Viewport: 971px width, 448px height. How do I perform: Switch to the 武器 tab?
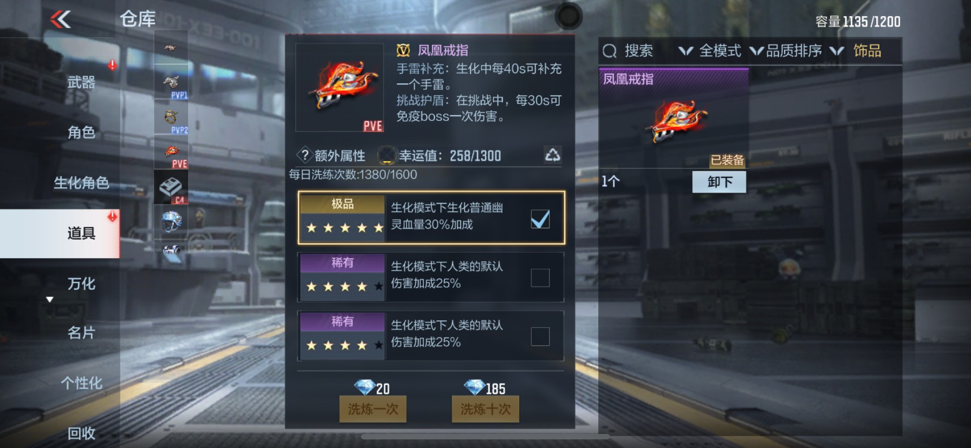[x=81, y=82]
